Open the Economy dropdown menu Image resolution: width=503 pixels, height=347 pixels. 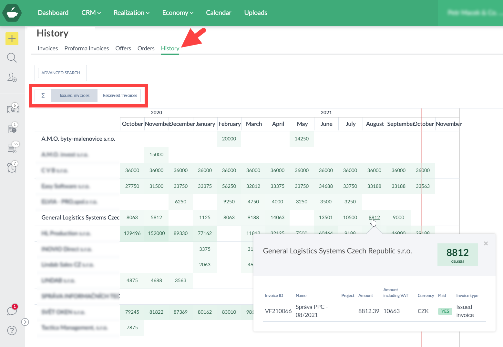click(178, 13)
